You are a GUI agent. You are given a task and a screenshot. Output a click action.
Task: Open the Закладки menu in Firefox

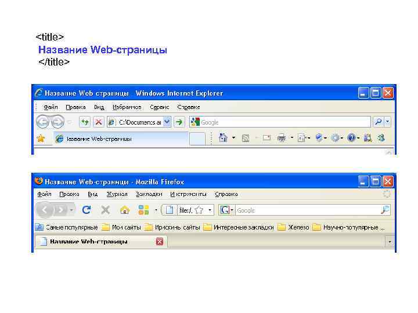pyautogui.click(x=149, y=194)
